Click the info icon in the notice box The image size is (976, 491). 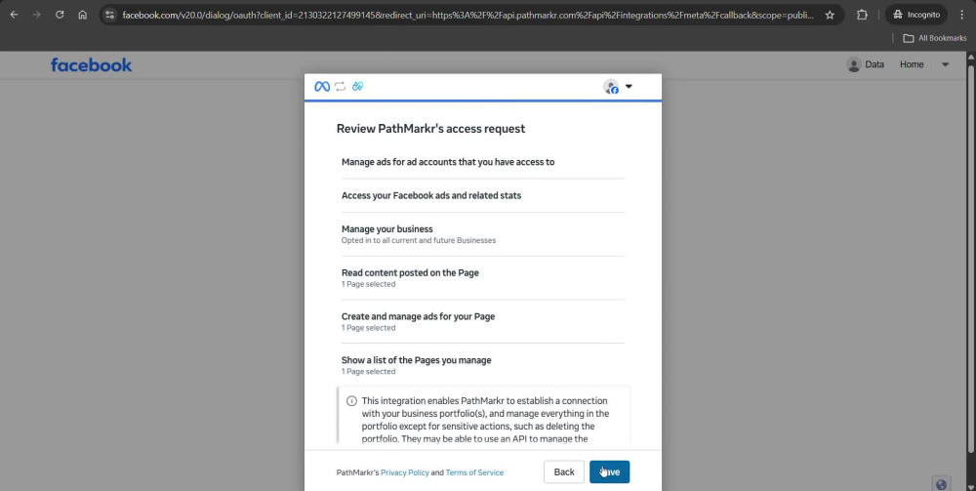pos(351,401)
